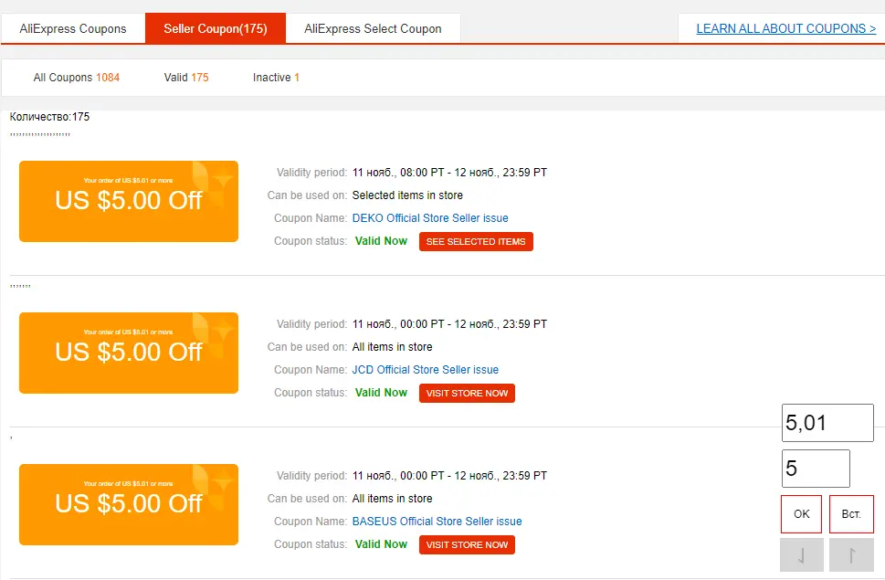This screenshot has width=885, height=580.
Task: Click the DEKO store $5.00 Off coupon card
Action: (x=129, y=202)
